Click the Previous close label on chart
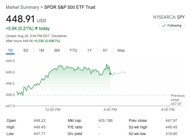Screen dimensions: 191x140 pyautogui.click(x=178, y=98)
